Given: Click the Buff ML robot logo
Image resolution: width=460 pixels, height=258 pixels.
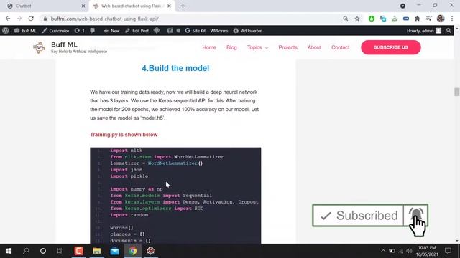Looking at the screenshot, I should tap(39, 47).
